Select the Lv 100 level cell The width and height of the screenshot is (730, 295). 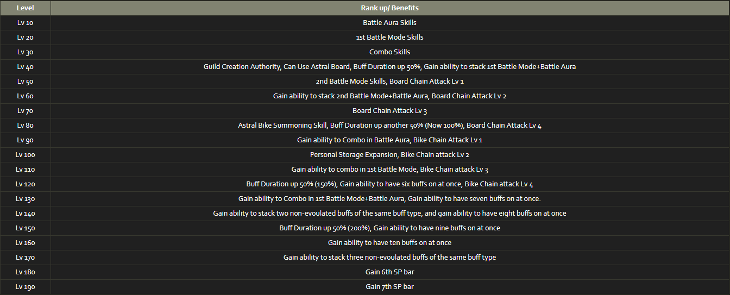(x=26, y=155)
